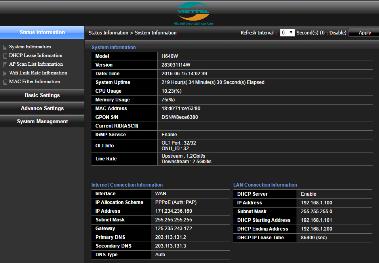The width and height of the screenshot is (379, 263).
Task: Go to DHCP Lease Information
Action: coord(36,55)
